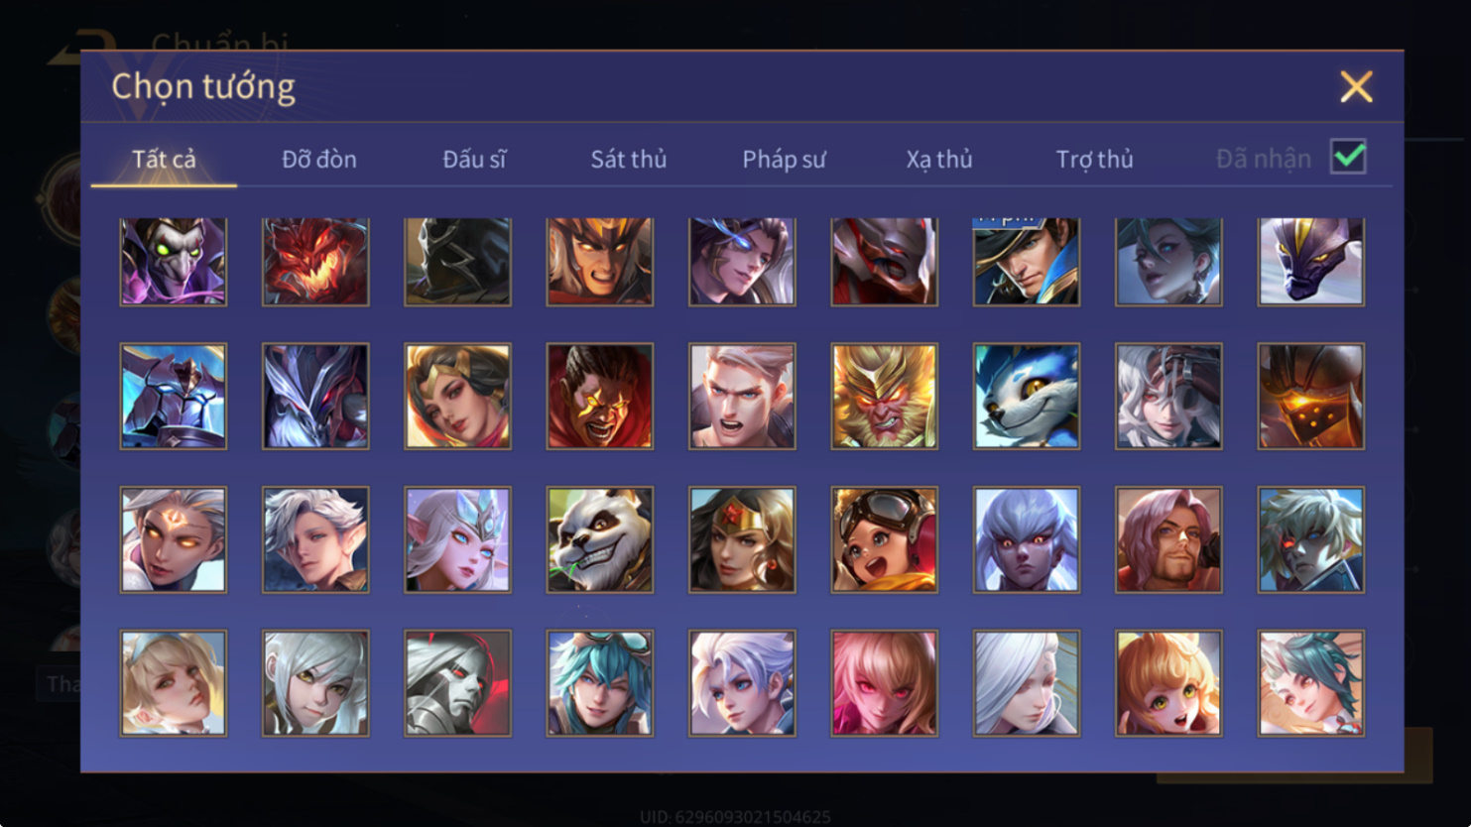
Task: Open the Sát thủ tab
Action: click(x=629, y=159)
